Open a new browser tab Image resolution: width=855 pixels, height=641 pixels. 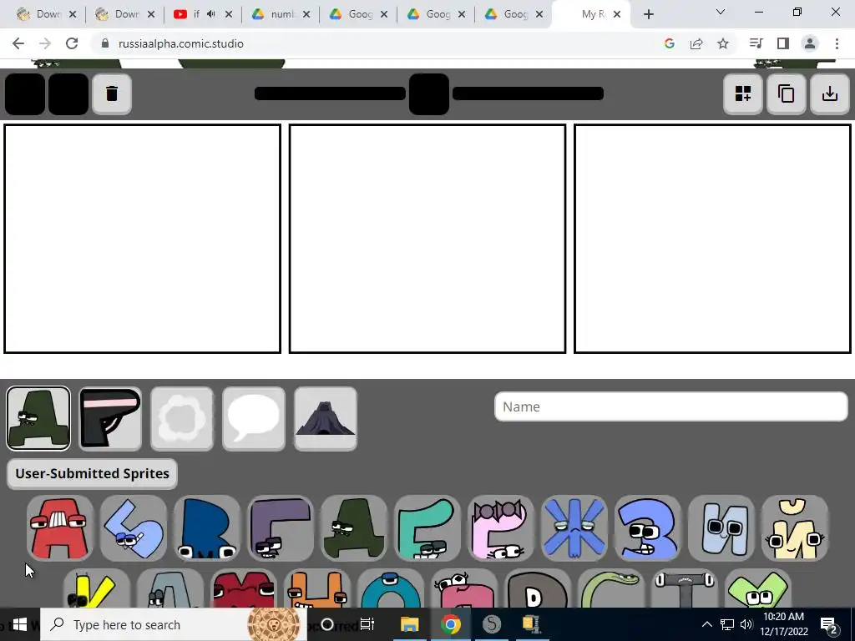tap(648, 14)
